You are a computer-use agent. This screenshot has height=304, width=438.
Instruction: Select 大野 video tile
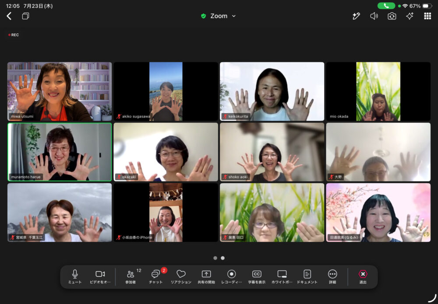pyautogui.click(x=378, y=152)
